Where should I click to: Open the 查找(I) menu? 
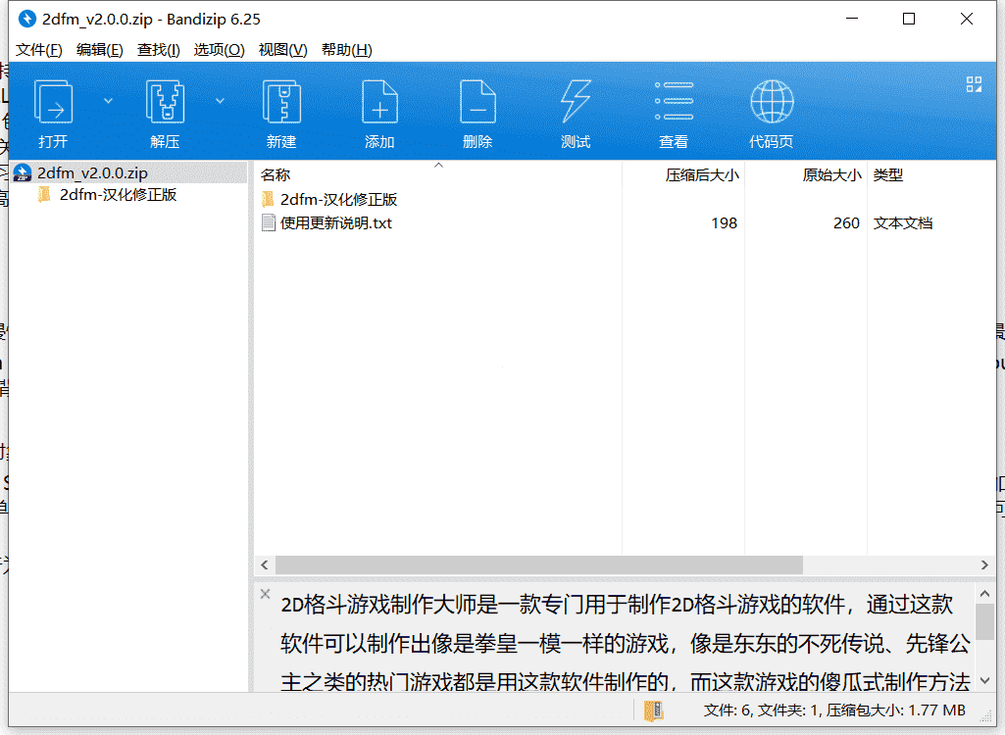158,50
